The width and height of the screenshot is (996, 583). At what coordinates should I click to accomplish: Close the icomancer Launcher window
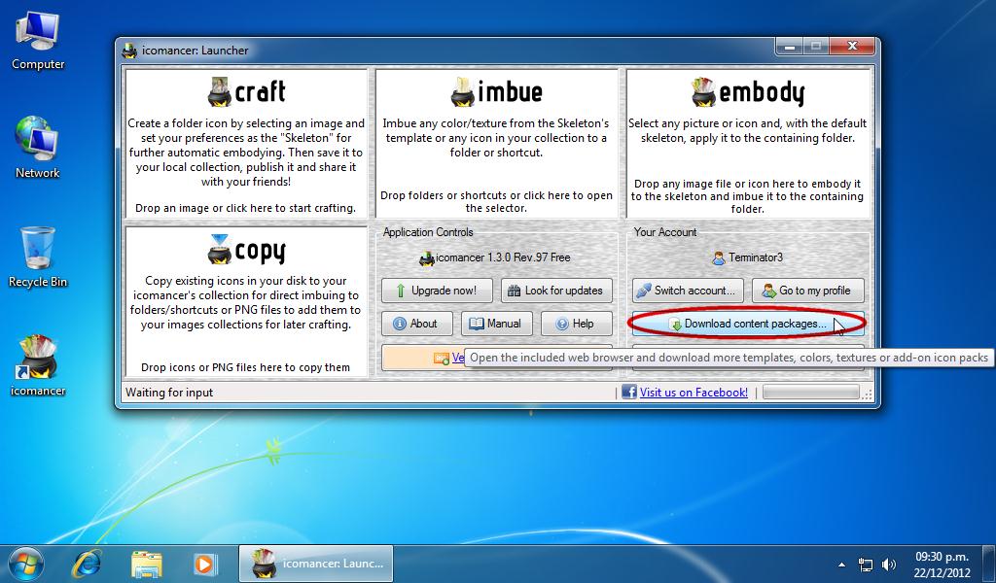point(852,46)
